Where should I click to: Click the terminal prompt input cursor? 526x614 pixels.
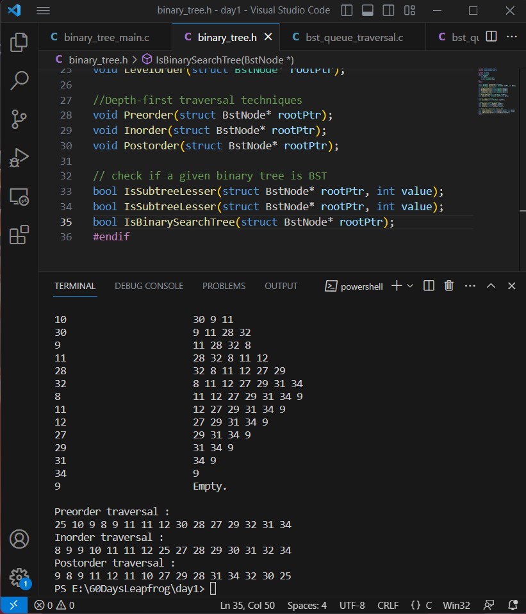(213, 588)
